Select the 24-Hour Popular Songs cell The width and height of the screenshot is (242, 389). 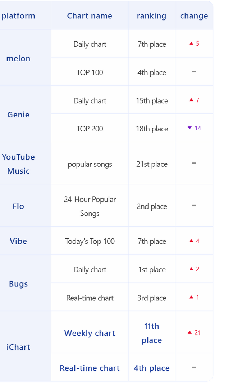tap(90, 206)
